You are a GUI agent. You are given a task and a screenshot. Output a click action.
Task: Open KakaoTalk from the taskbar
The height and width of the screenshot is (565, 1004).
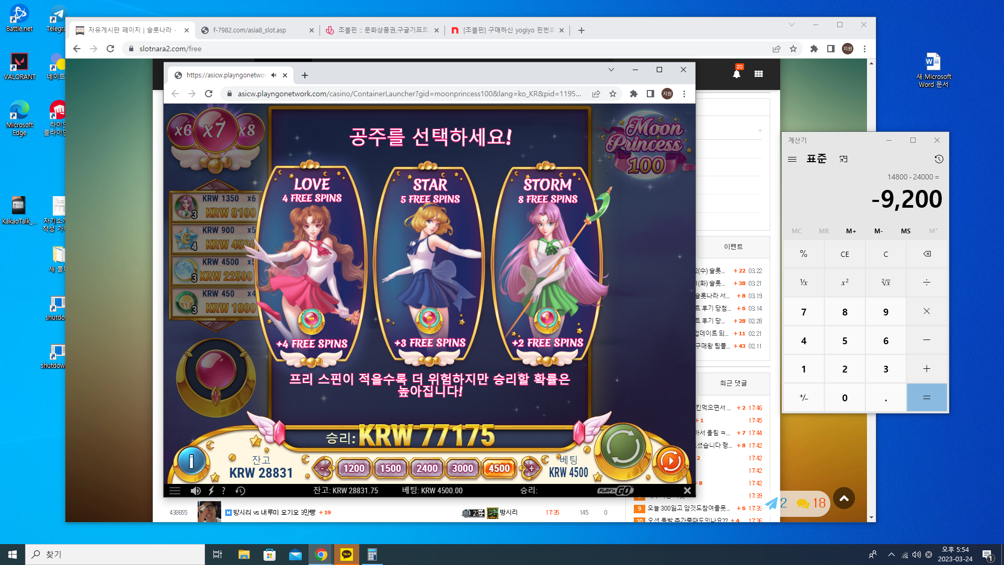click(347, 555)
